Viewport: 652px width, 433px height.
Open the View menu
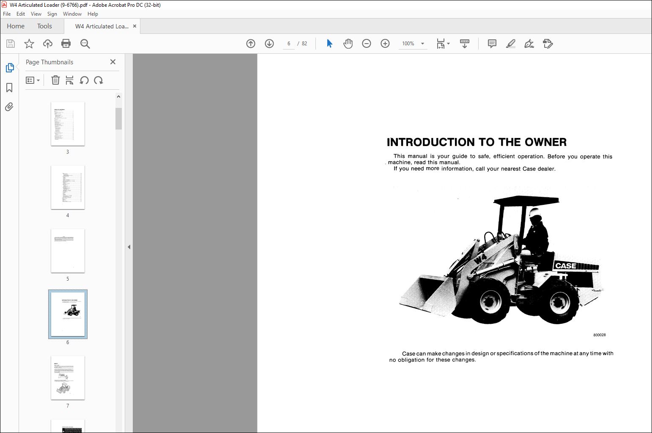36,14
